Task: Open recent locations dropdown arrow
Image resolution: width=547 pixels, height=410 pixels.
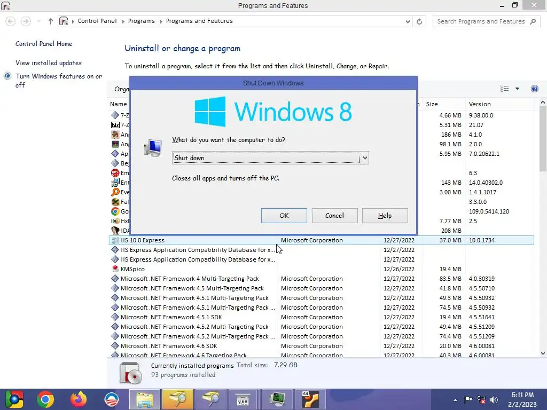Action: point(38,21)
